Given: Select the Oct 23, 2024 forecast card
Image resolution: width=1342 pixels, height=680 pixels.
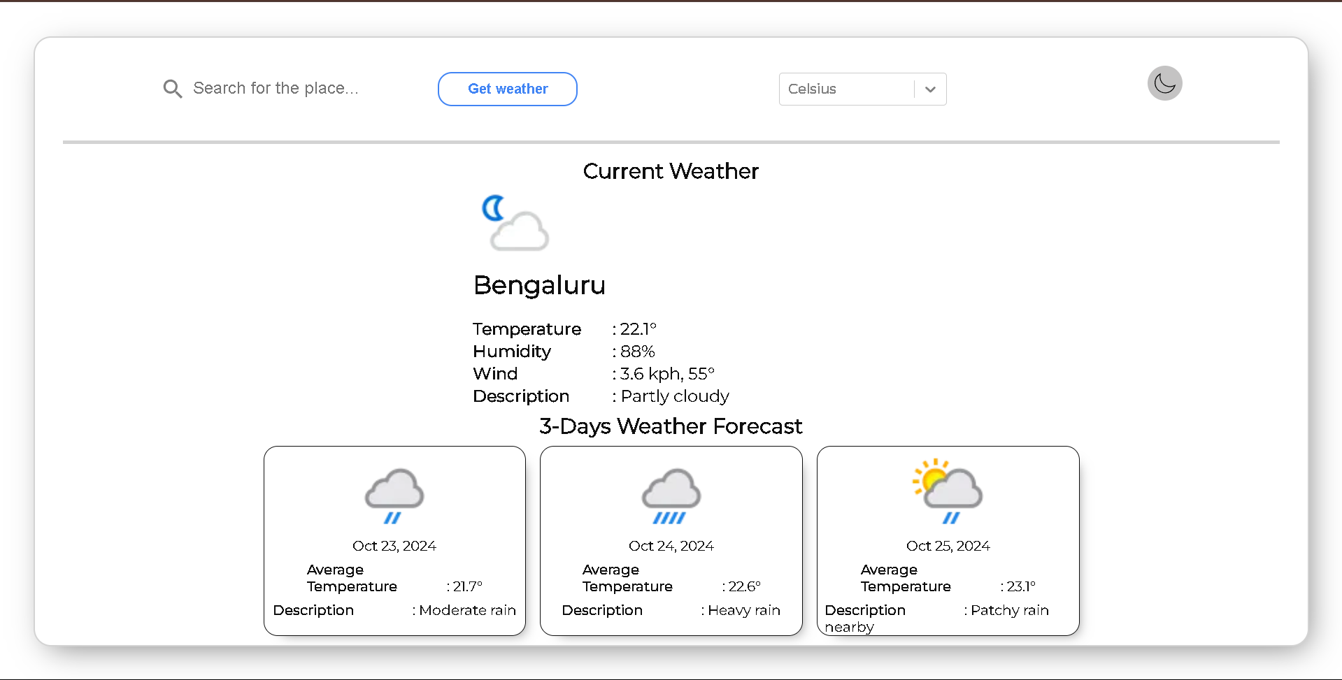Looking at the screenshot, I should coord(394,540).
